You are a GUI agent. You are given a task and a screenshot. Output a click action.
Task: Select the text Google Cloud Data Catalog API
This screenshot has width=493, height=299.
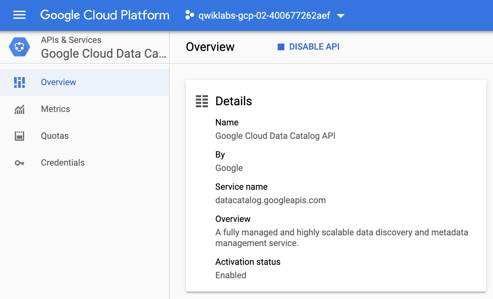point(275,136)
